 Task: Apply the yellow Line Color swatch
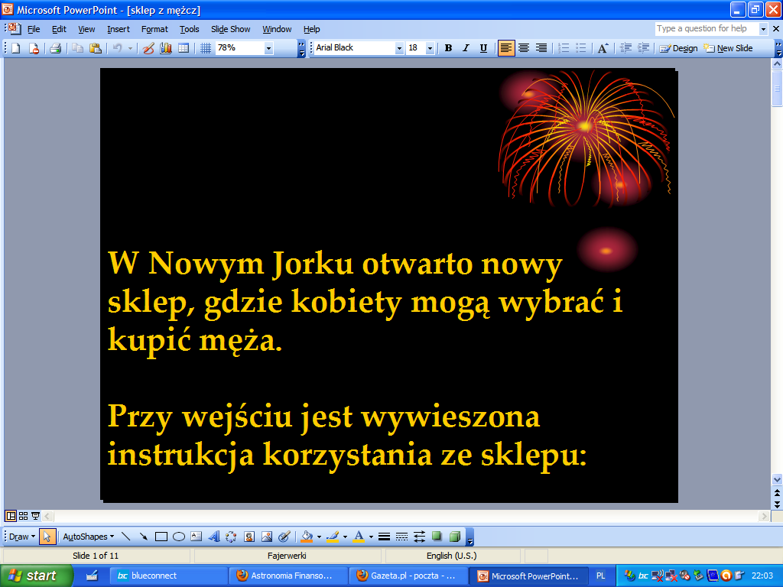(333, 537)
